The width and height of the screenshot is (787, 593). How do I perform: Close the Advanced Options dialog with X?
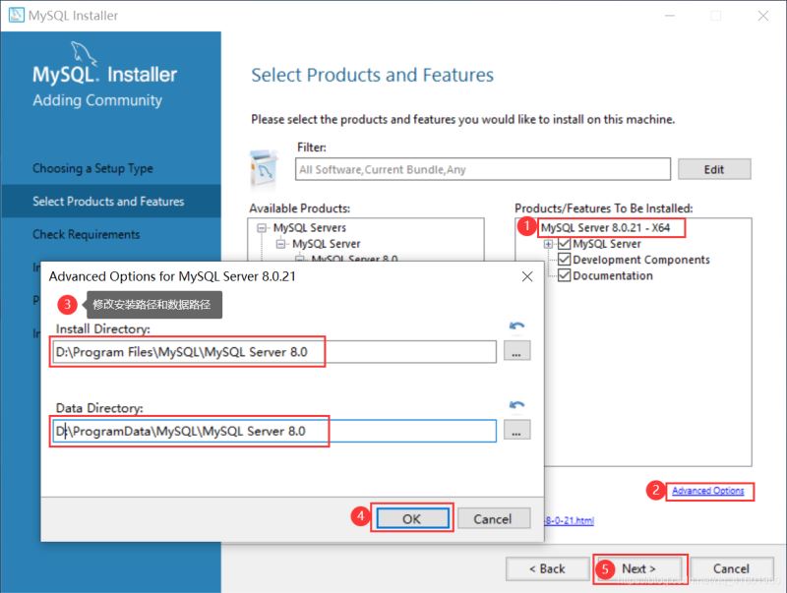[528, 276]
